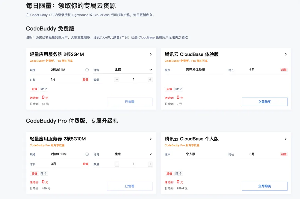Open the 腾讯云 CloudBase 个人版 title
The height and width of the screenshot is (199, 300).
tap(191, 139)
